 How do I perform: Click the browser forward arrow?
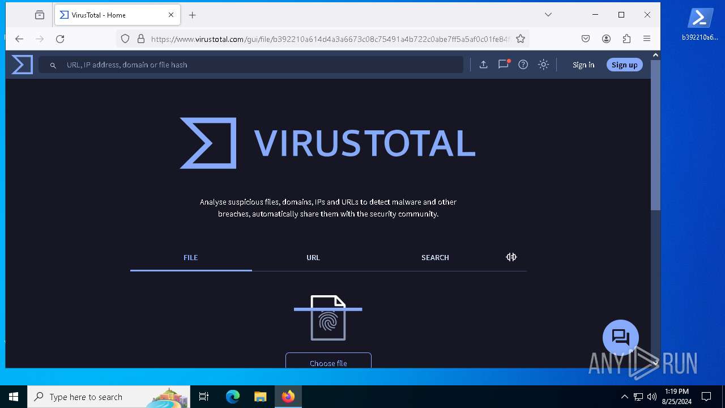[x=40, y=39]
